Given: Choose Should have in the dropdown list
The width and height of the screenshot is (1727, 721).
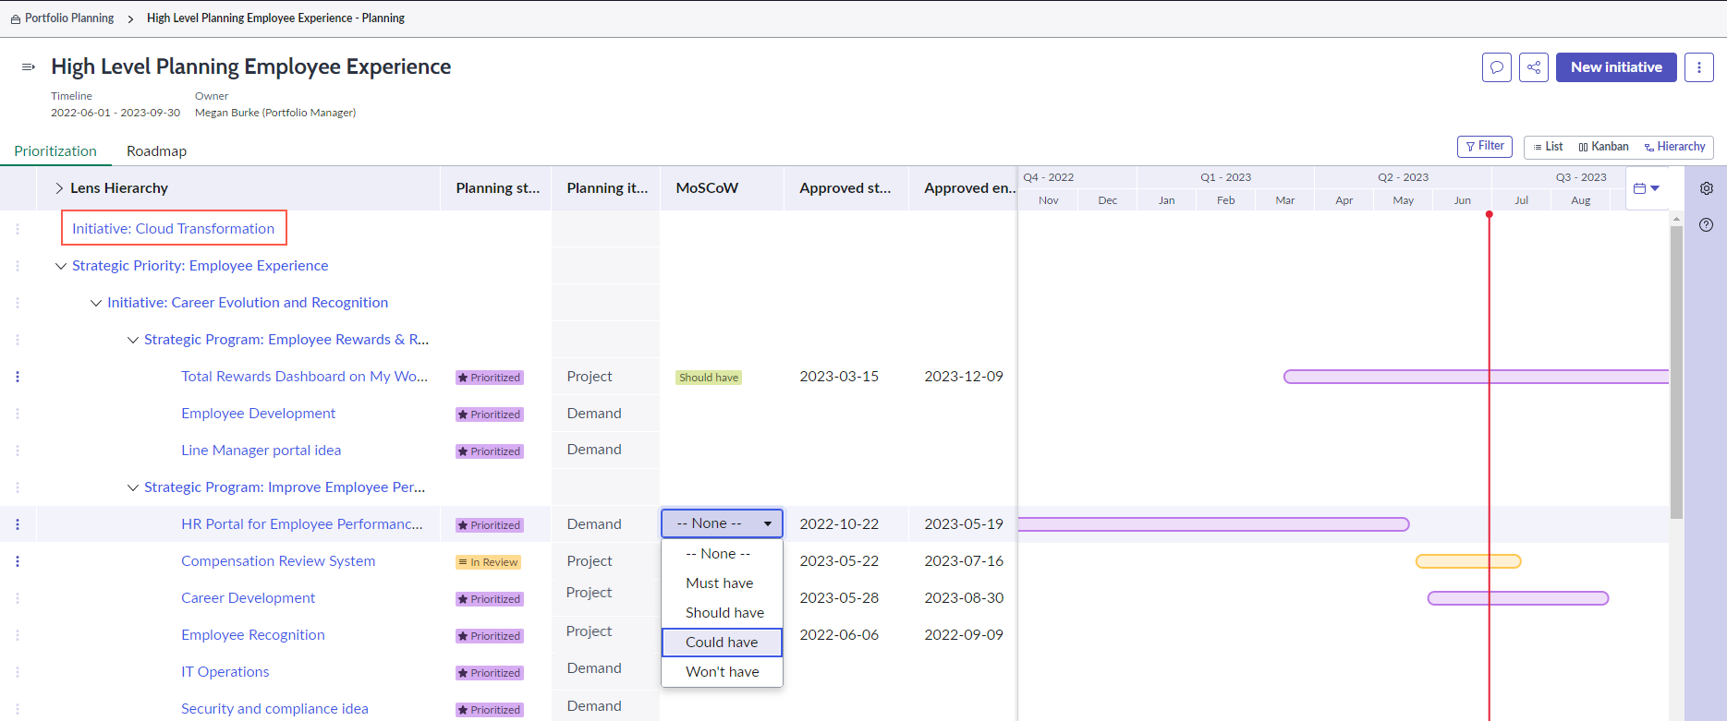Looking at the screenshot, I should coord(722,613).
